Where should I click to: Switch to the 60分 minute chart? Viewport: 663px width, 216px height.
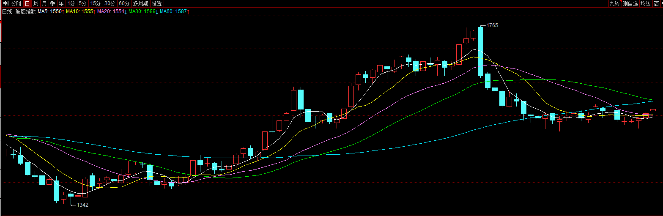124,3
